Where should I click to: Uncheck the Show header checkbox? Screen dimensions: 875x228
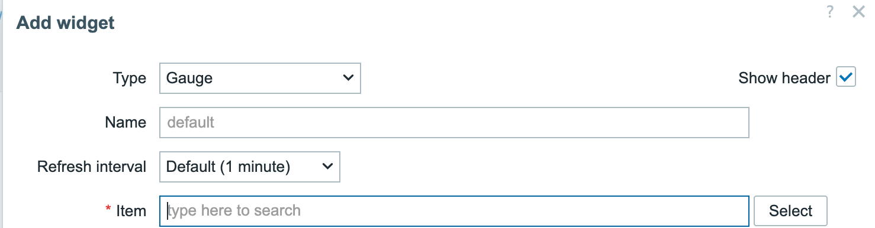846,77
